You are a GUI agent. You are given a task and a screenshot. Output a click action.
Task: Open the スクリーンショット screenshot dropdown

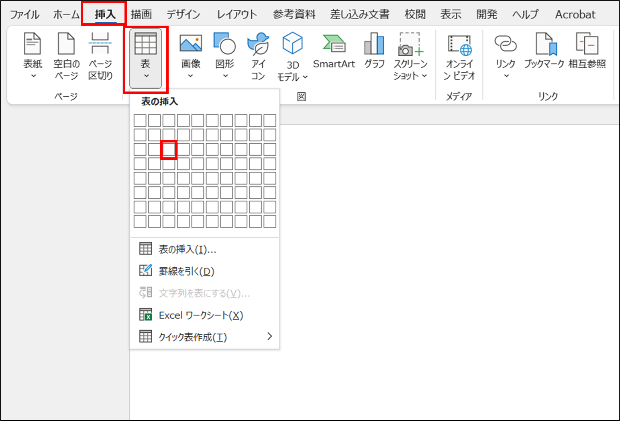tap(424, 76)
